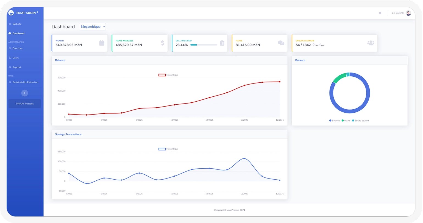Toggle Still to be paid donut legend
This screenshot has width=423, height=223.
coord(360,121)
